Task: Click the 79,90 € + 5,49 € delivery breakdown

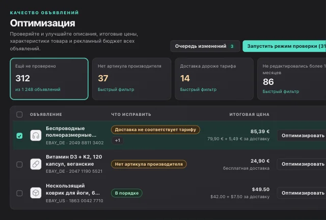Action: 238,139
